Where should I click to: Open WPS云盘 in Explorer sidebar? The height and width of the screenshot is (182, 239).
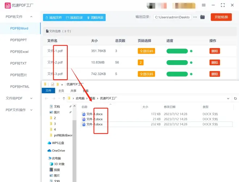(56, 143)
